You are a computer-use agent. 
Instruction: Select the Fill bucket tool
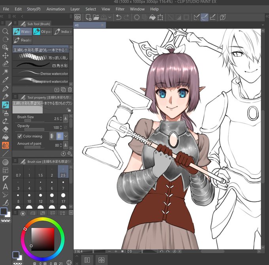click(x=5, y=137)
